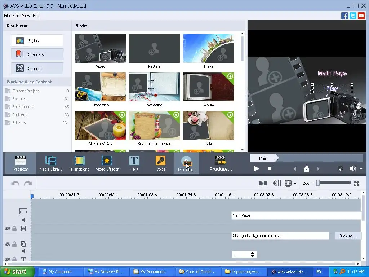Increase the chapters number stepper
The image size is (369, 277).
pyautogui.click(x=252, y=253)
